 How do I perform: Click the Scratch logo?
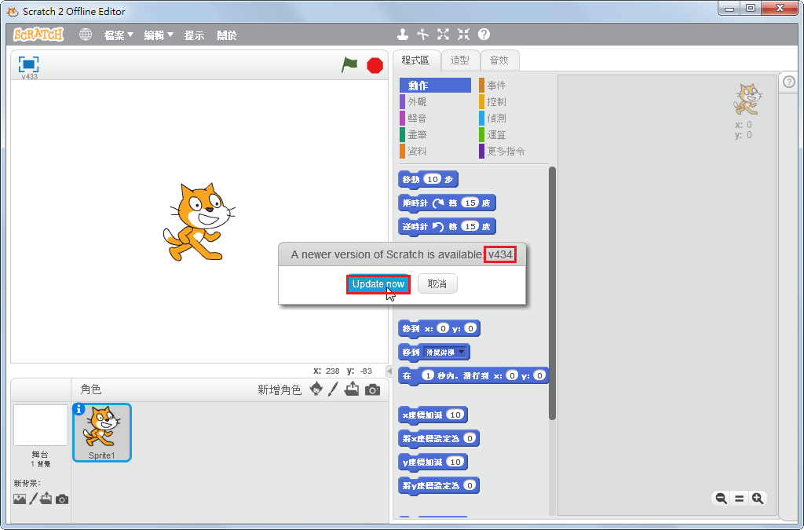click(x=38, y=35)
